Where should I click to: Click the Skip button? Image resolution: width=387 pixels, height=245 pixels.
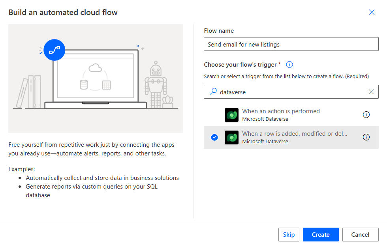[289, 234]
